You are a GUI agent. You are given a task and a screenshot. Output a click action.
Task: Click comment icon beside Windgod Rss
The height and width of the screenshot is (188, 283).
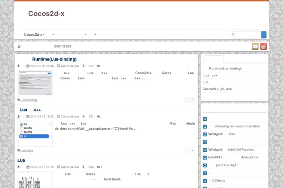205,134
